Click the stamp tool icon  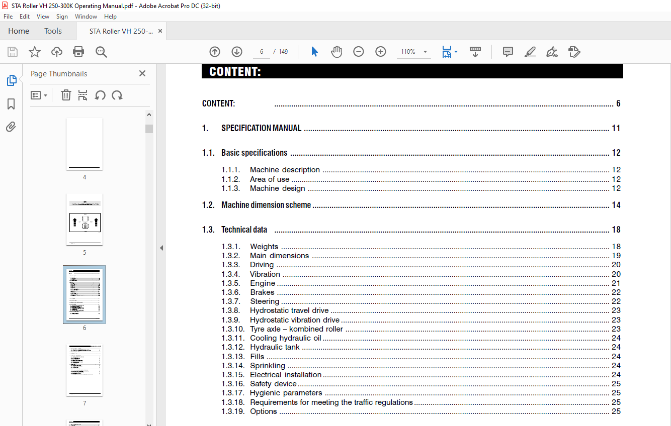click(574, 52)
